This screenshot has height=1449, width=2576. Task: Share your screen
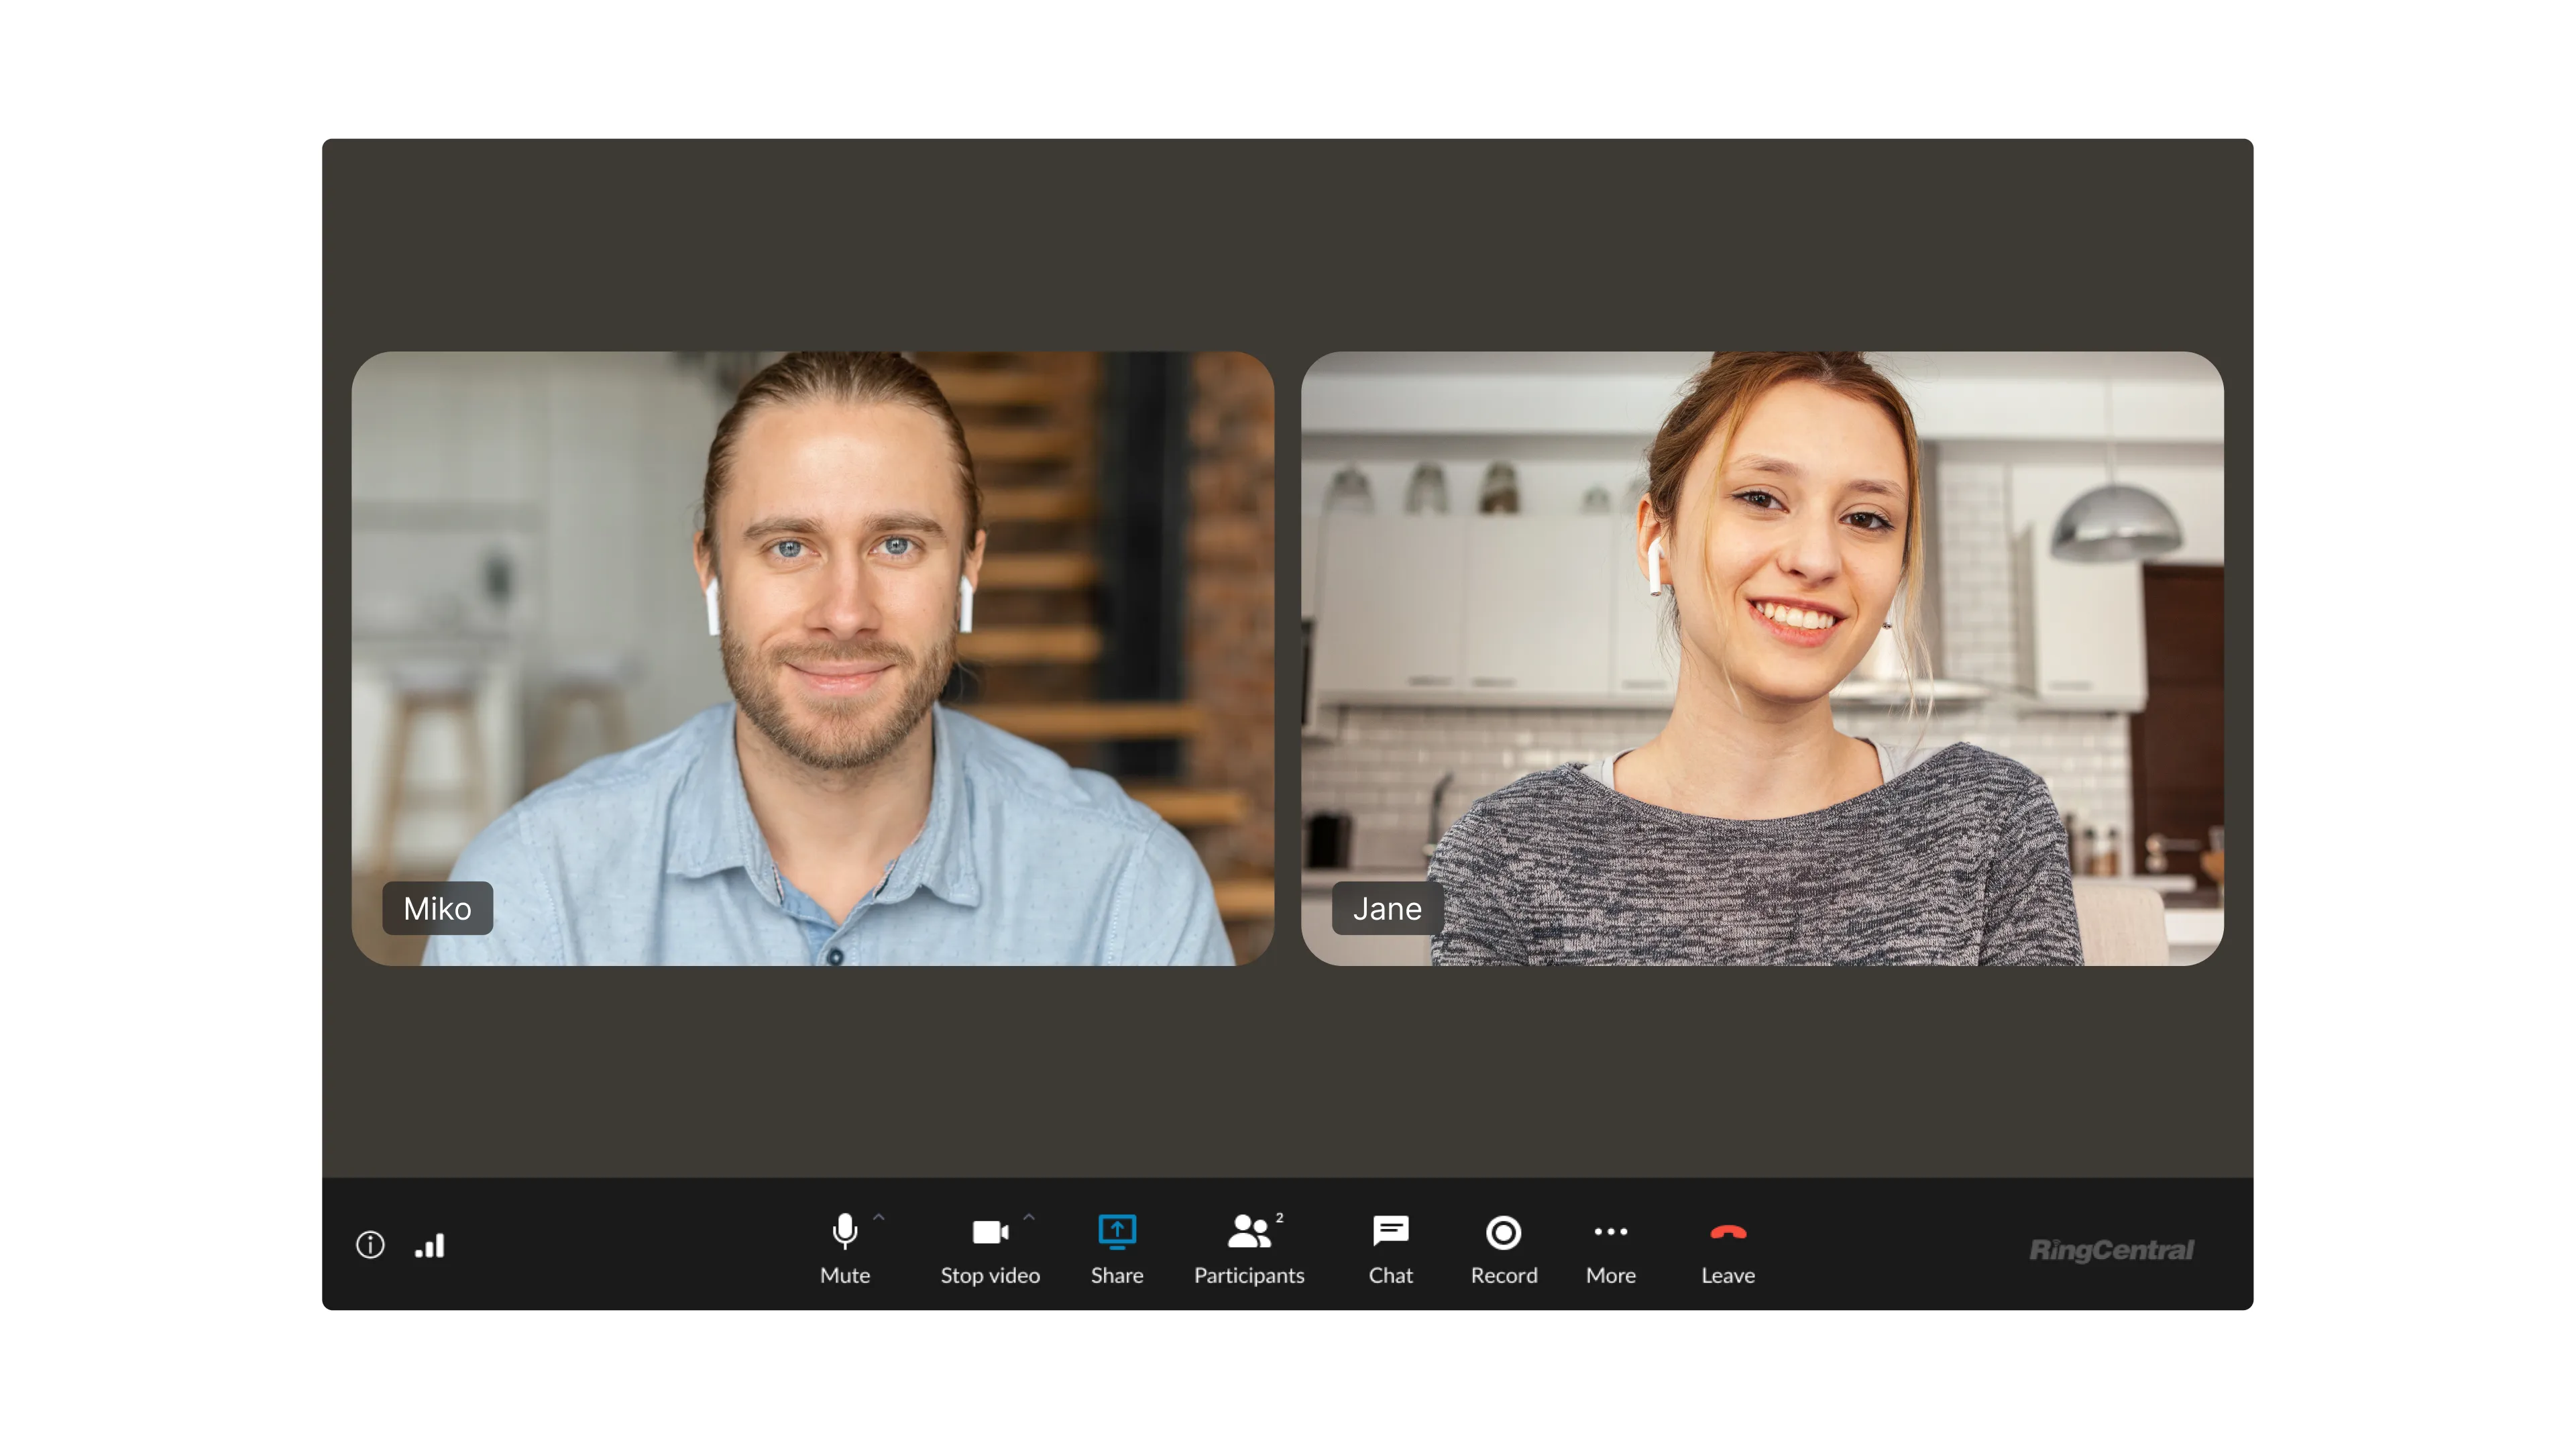(x=1117, y=1232)
